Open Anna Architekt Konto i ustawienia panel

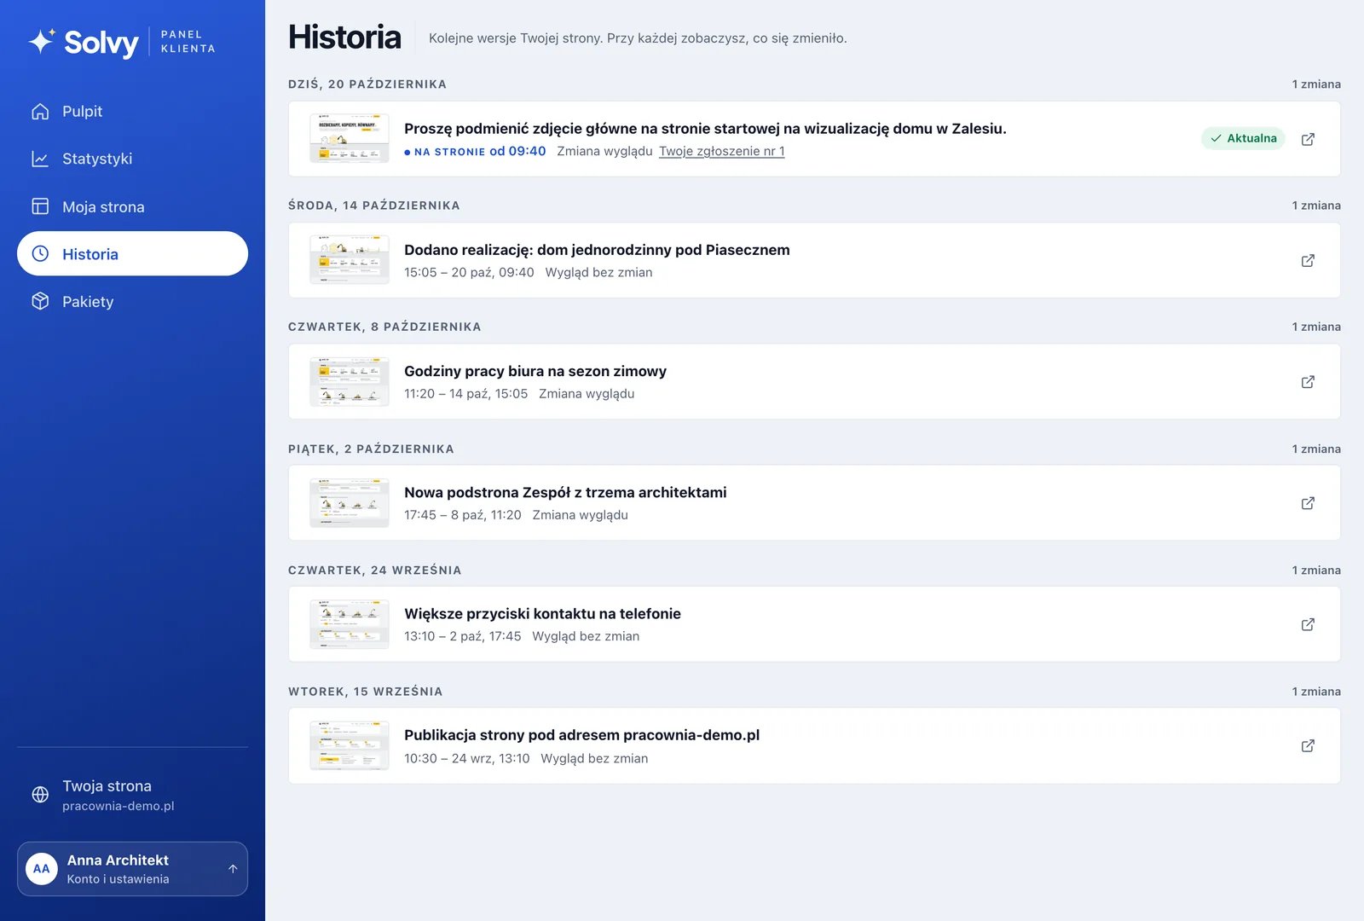(x=132, y=869)
